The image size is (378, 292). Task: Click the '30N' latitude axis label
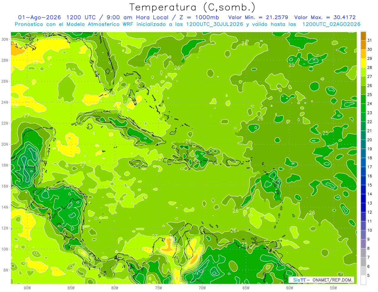pyautogui.click(x=5, y=39)
